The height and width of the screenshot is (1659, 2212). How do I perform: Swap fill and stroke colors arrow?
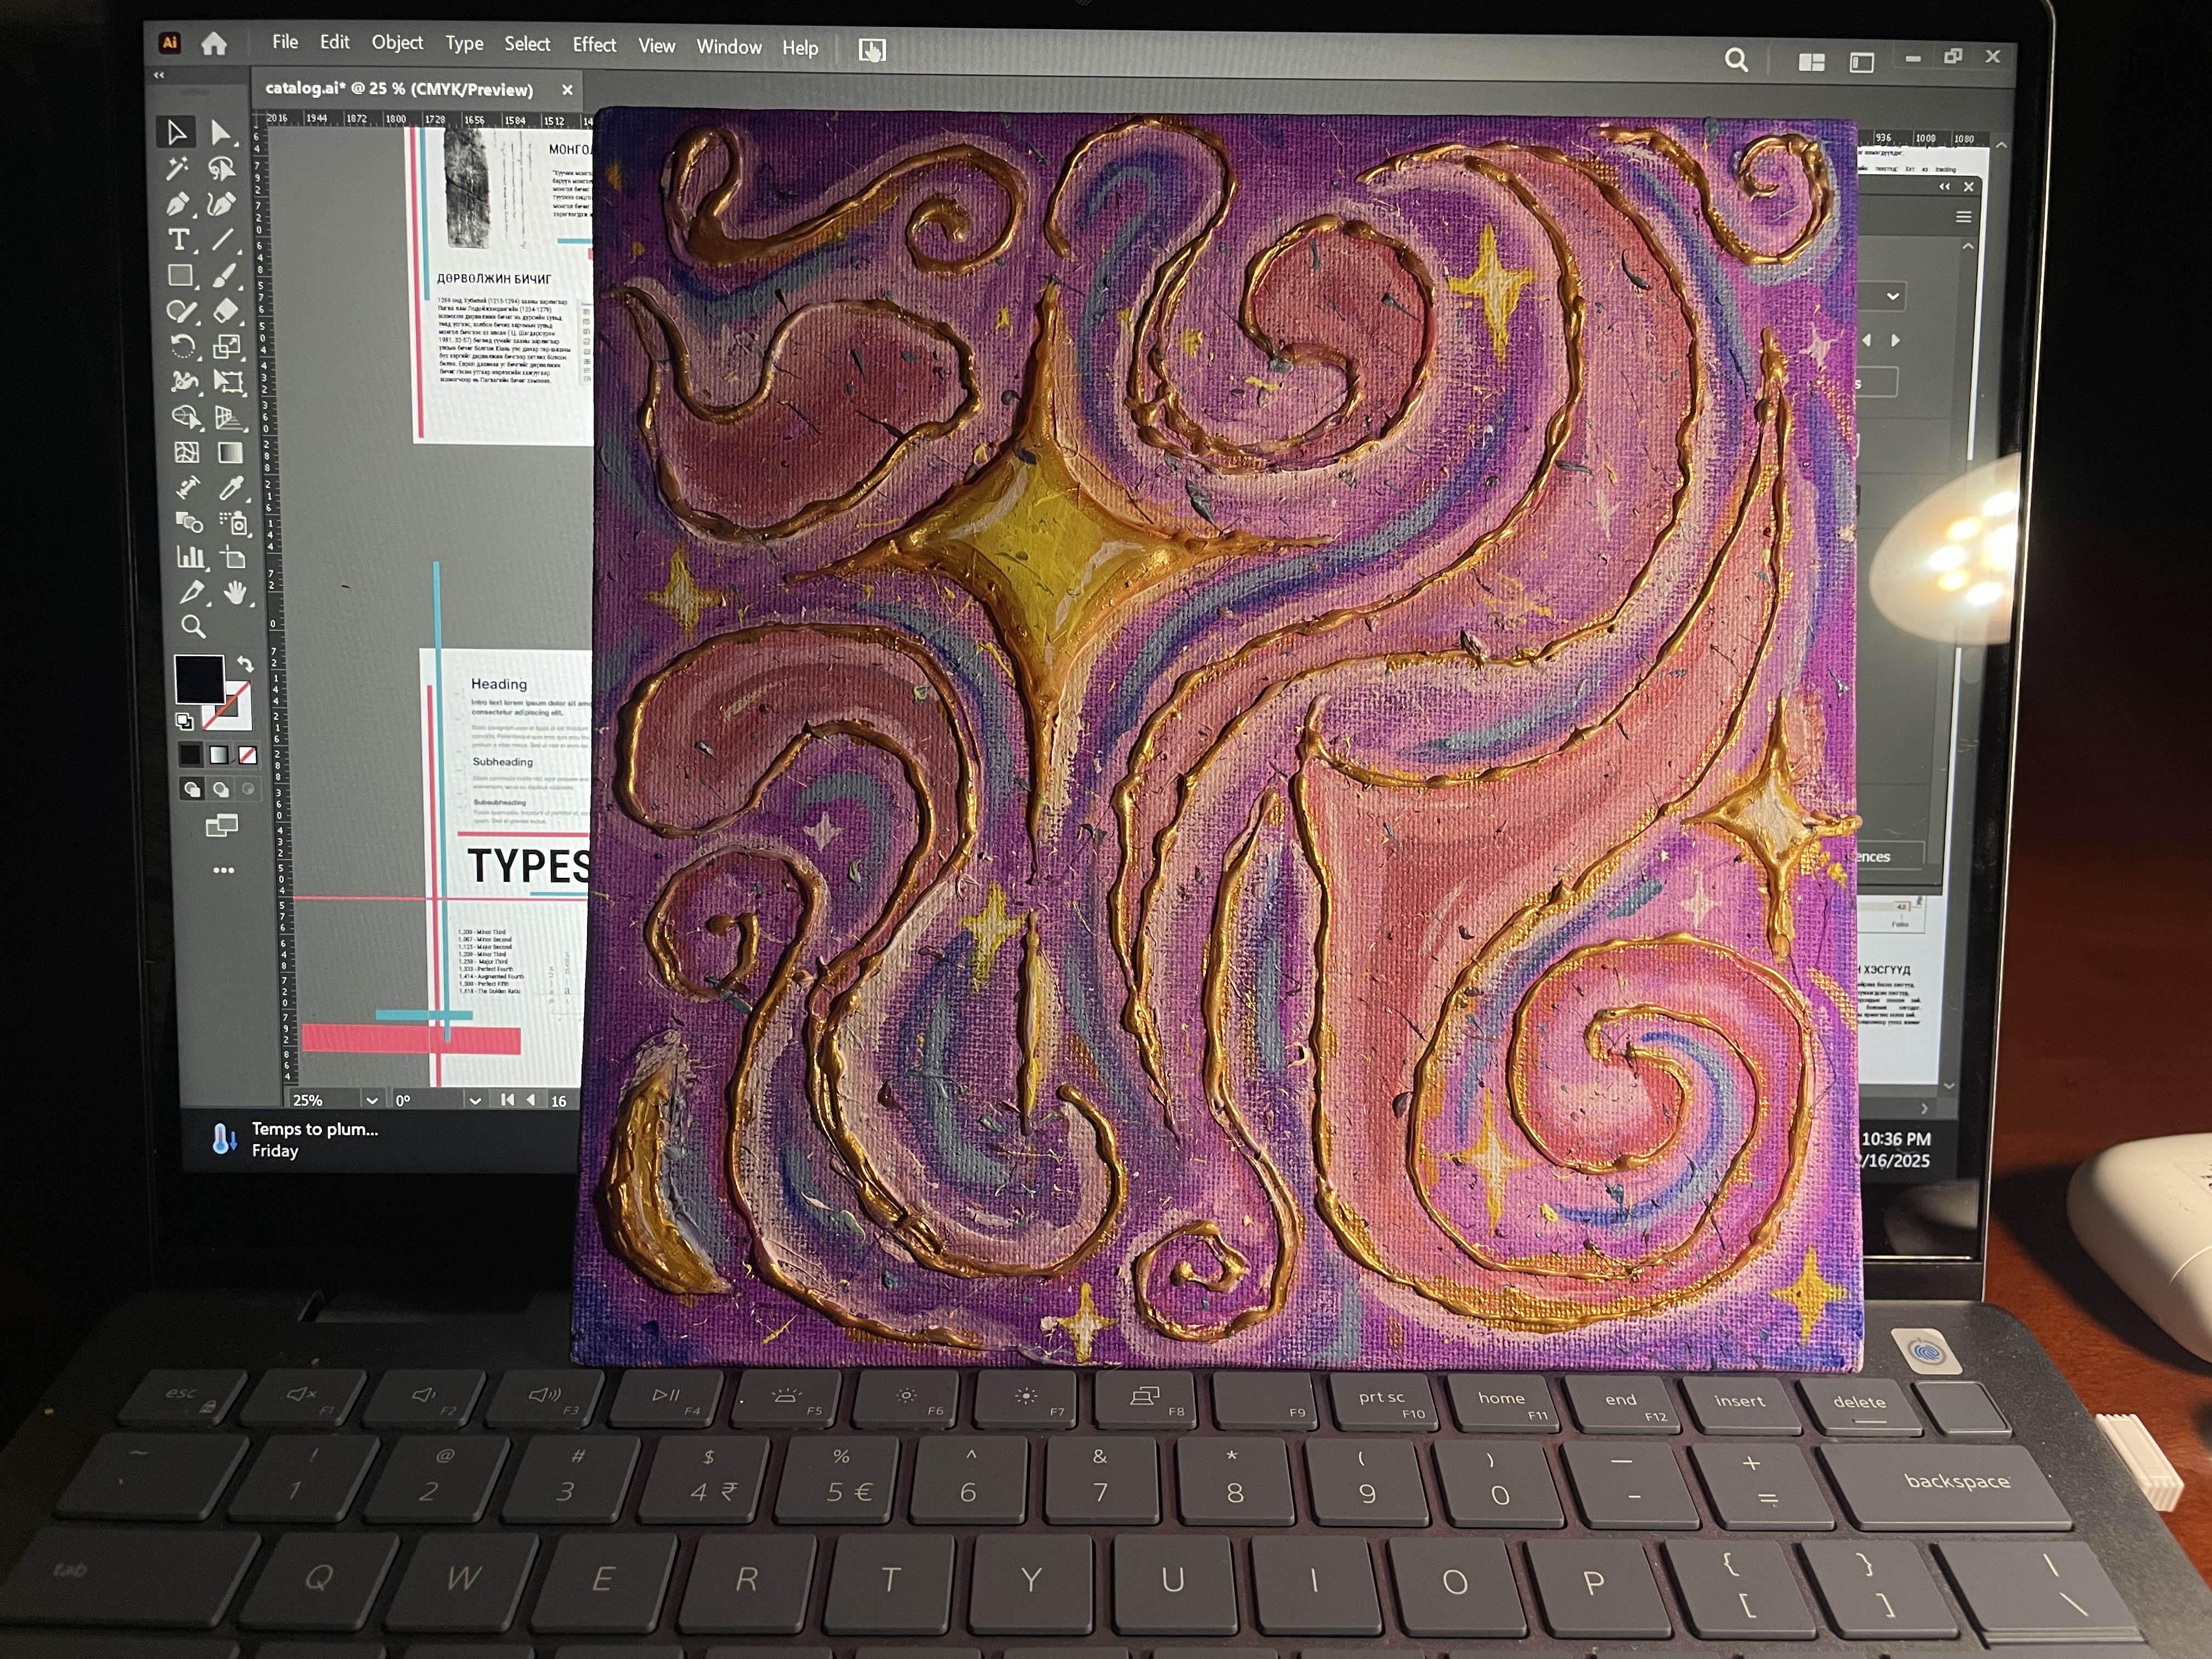point(245,664)
